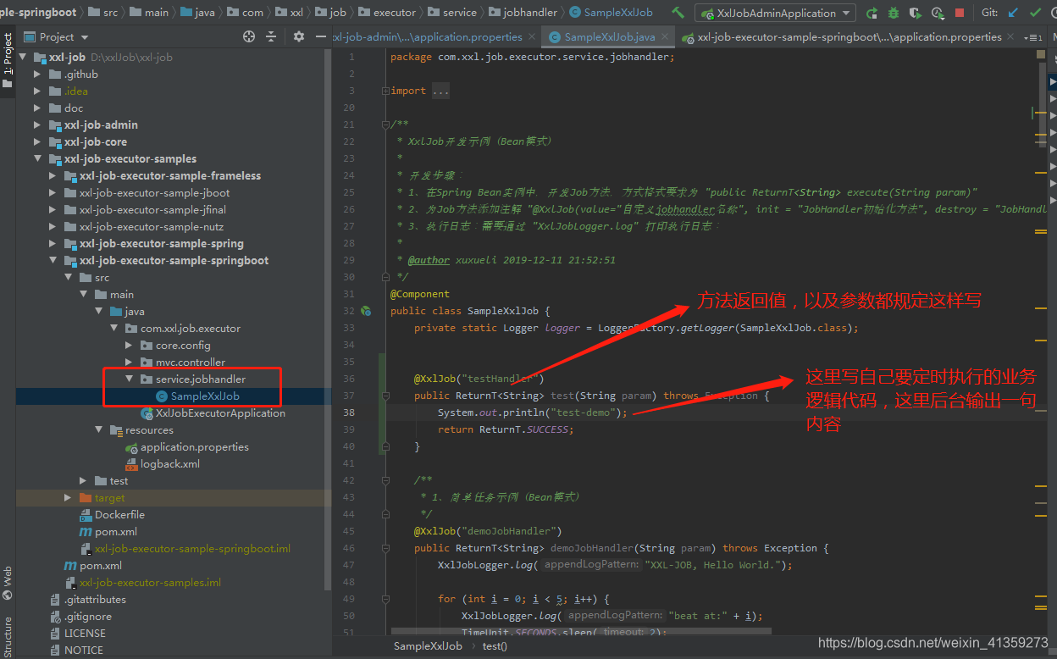Collapse the service.jobhandler package
The height and width of the screenshot is (659, 1057).
point(130,379)
